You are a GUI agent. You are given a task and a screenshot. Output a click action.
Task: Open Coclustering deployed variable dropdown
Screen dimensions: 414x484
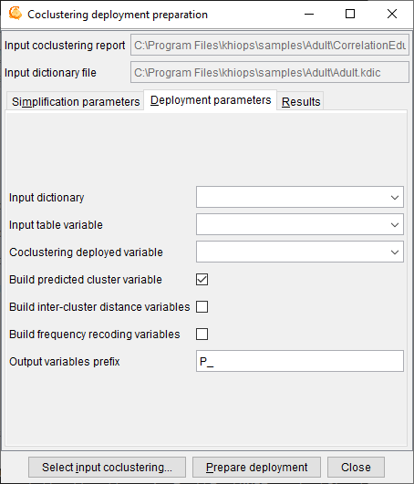(x=300, y=252)
